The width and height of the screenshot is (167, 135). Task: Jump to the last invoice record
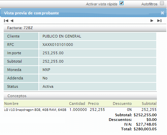159,21
